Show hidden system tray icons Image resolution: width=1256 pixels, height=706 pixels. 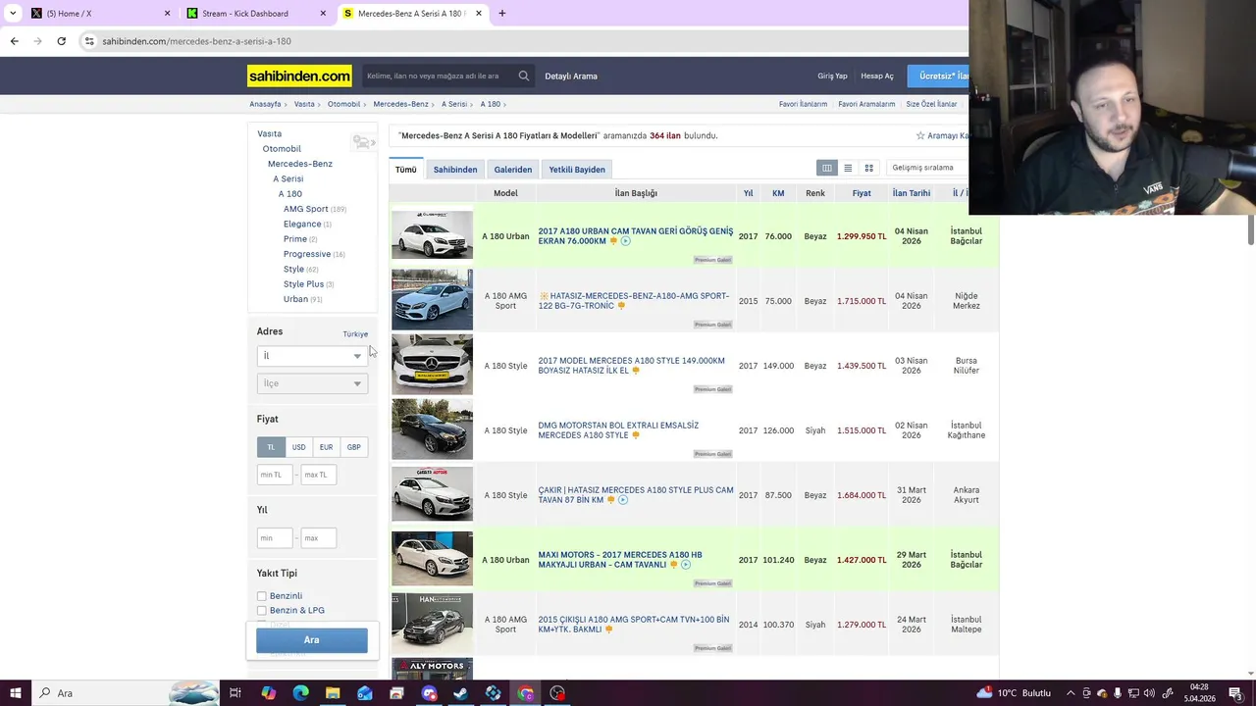[x=1071, y=693]
